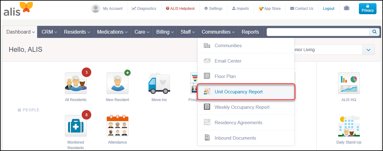The height and width of the screenshot is (151, 383).
Task: Open the Reports tab
Action: click(250, 32)
